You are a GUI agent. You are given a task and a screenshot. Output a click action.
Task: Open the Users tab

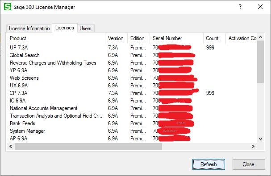(x=85, y=29)
